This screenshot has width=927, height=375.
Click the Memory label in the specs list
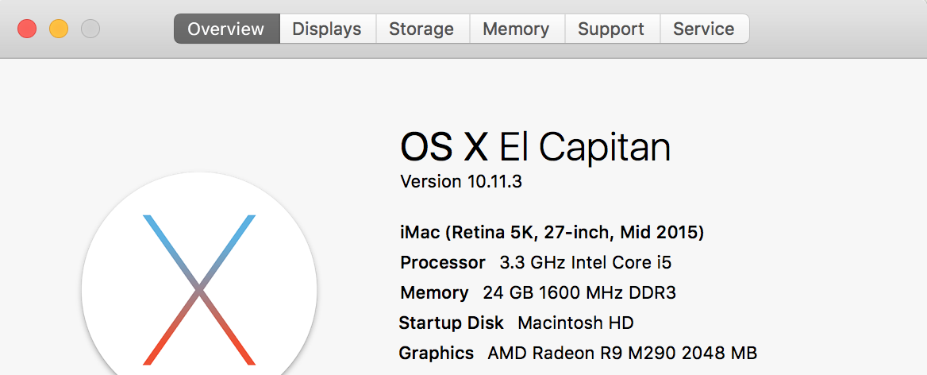pos(434,292)
